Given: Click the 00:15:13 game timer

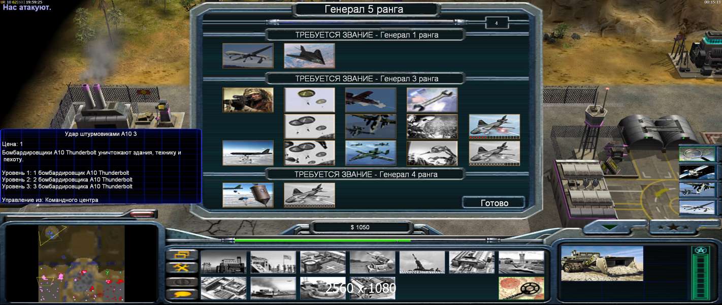Looking at the screenshot, I should coord(712,2).
